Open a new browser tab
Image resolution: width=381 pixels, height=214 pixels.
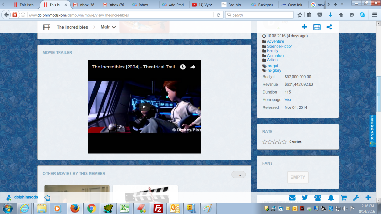pos(335,5)
